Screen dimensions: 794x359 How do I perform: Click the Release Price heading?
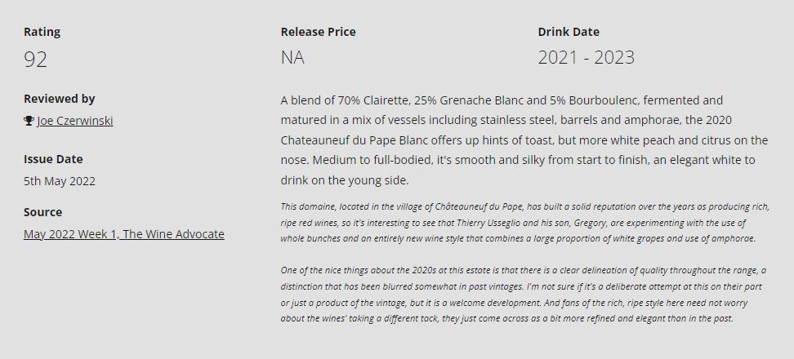click(x=318, y=32)
